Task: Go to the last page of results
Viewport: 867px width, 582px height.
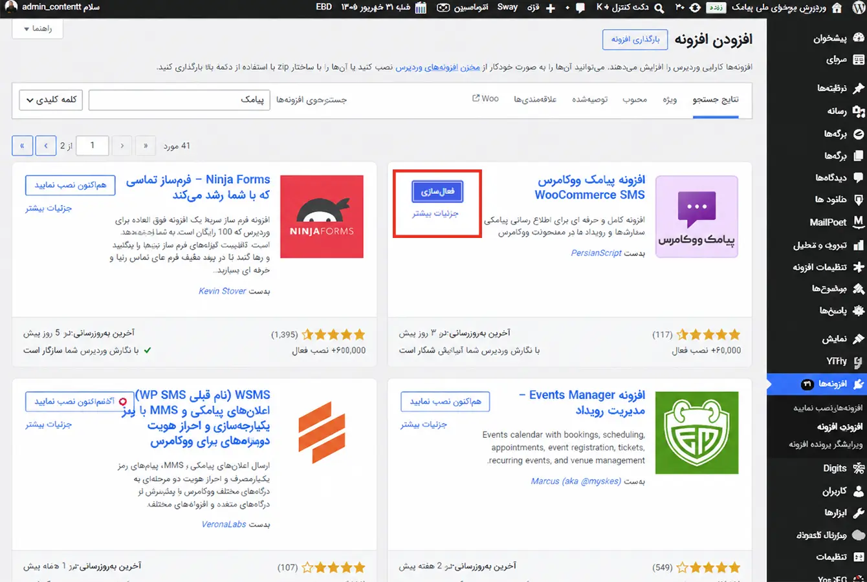Action: 22,145
